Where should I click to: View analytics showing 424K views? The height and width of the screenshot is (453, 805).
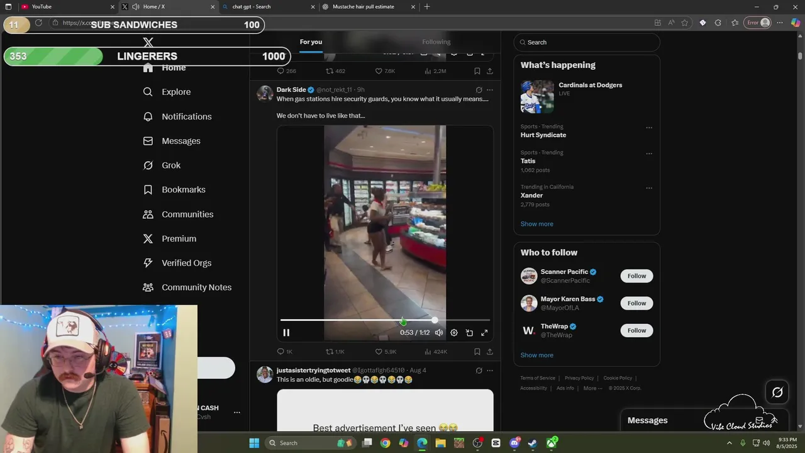coord(436,352)
